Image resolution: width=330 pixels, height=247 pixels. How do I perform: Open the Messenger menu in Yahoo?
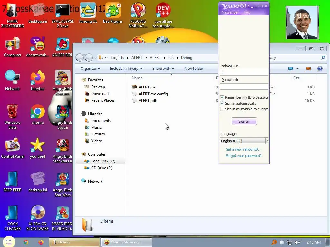coord(230,12)
